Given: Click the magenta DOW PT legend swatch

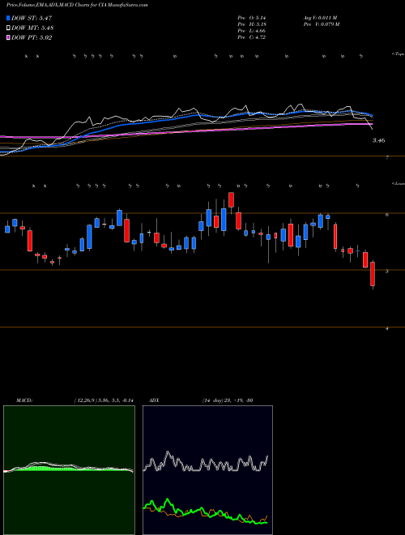Looking at the screenshot, I should (8, 38).
